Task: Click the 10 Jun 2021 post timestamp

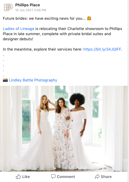Action: click(31, 10)
